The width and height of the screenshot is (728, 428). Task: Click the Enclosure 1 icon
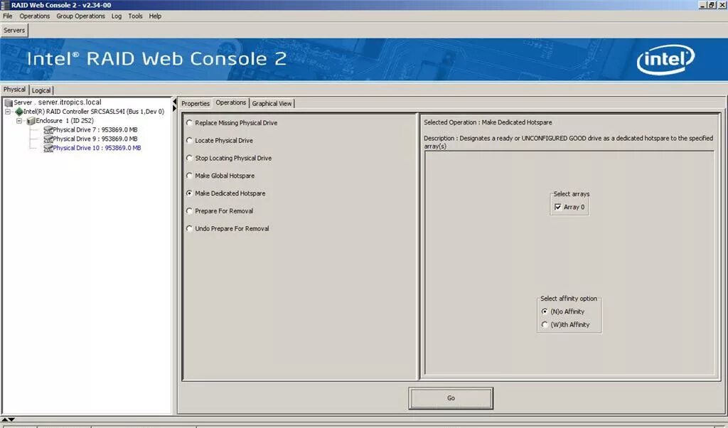(x=31, y=121)
